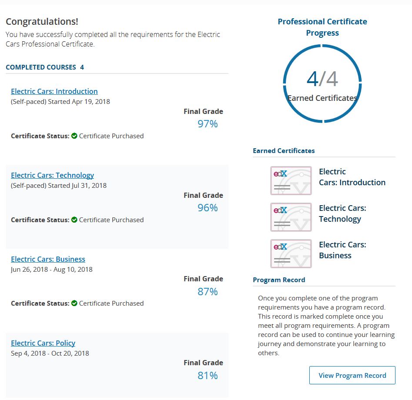Click the edX certificate thumbnail for Introduction
The height and width of the screenshot is (400, 412).
click(291, 180)
